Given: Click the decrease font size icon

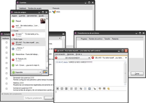Looking at the screenshot, I should [76, 89].
